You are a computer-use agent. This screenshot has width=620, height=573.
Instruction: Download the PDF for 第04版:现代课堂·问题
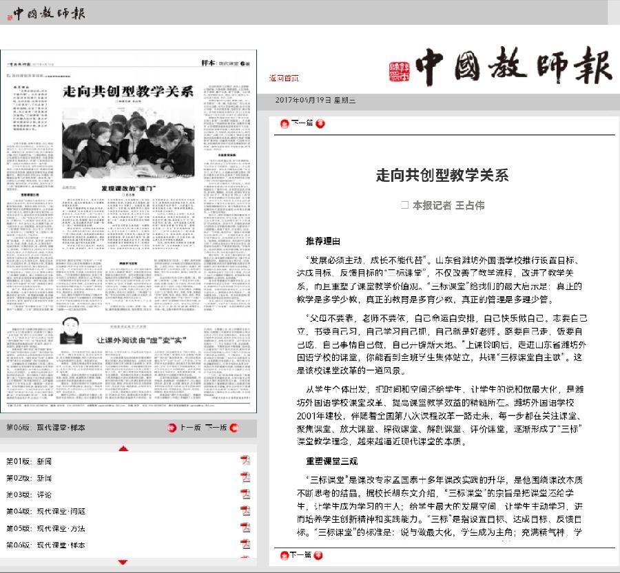pos(245,510)
